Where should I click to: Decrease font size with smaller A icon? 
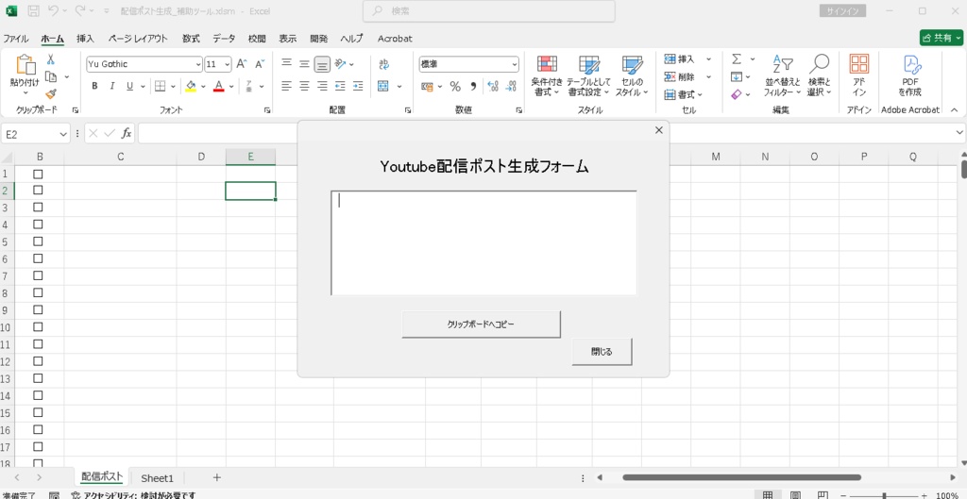(x=260, y=64)
